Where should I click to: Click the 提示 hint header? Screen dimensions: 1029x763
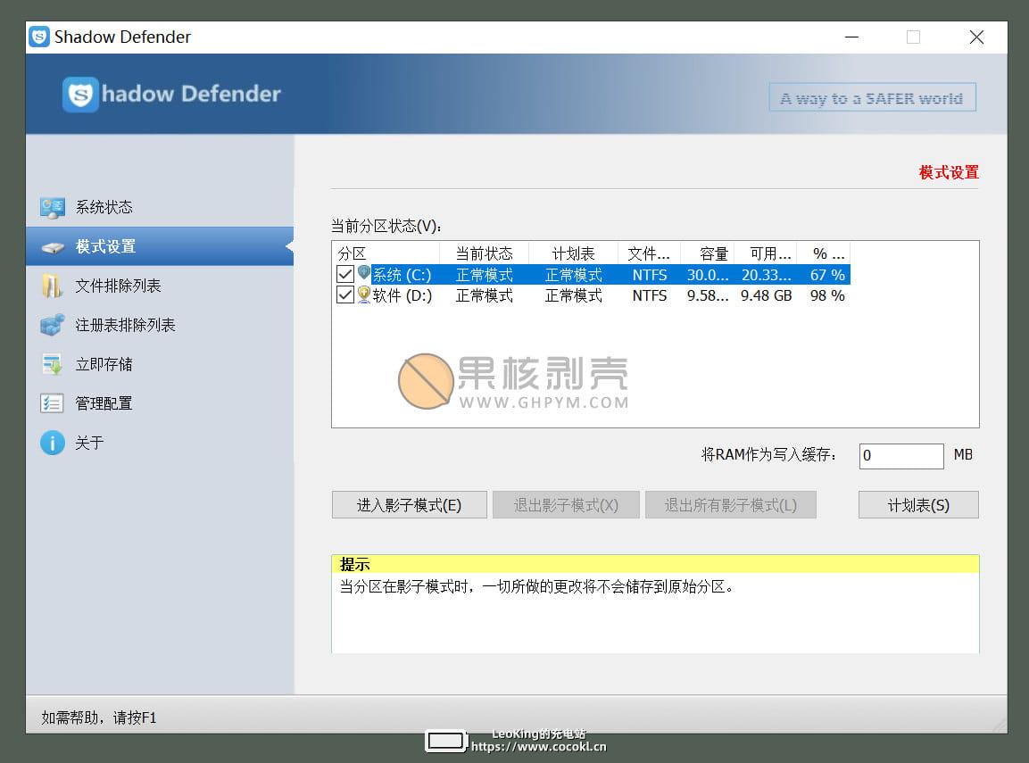pyautogui.click(x=354, y=564)
